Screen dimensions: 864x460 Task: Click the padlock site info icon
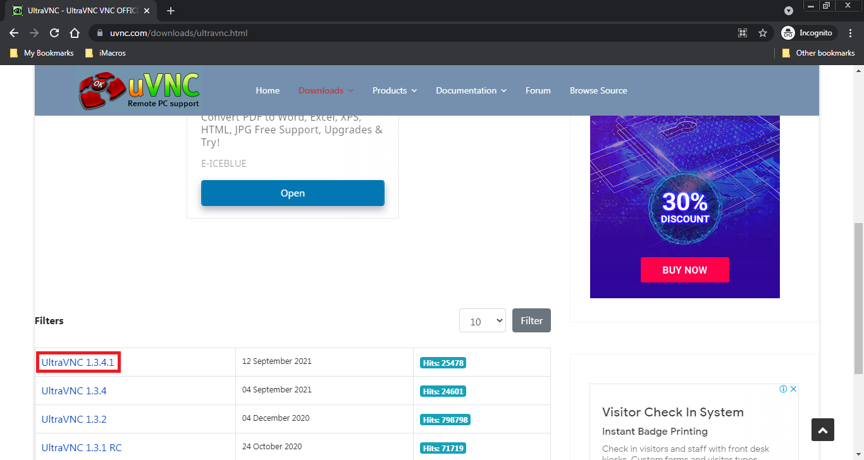click(x=100, y=33)
